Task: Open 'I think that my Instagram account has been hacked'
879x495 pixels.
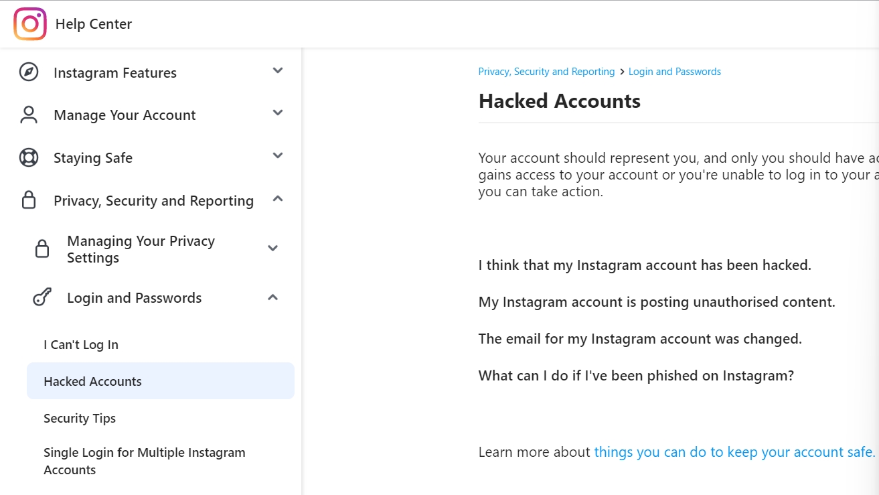Action: click(x=645, y=265)
